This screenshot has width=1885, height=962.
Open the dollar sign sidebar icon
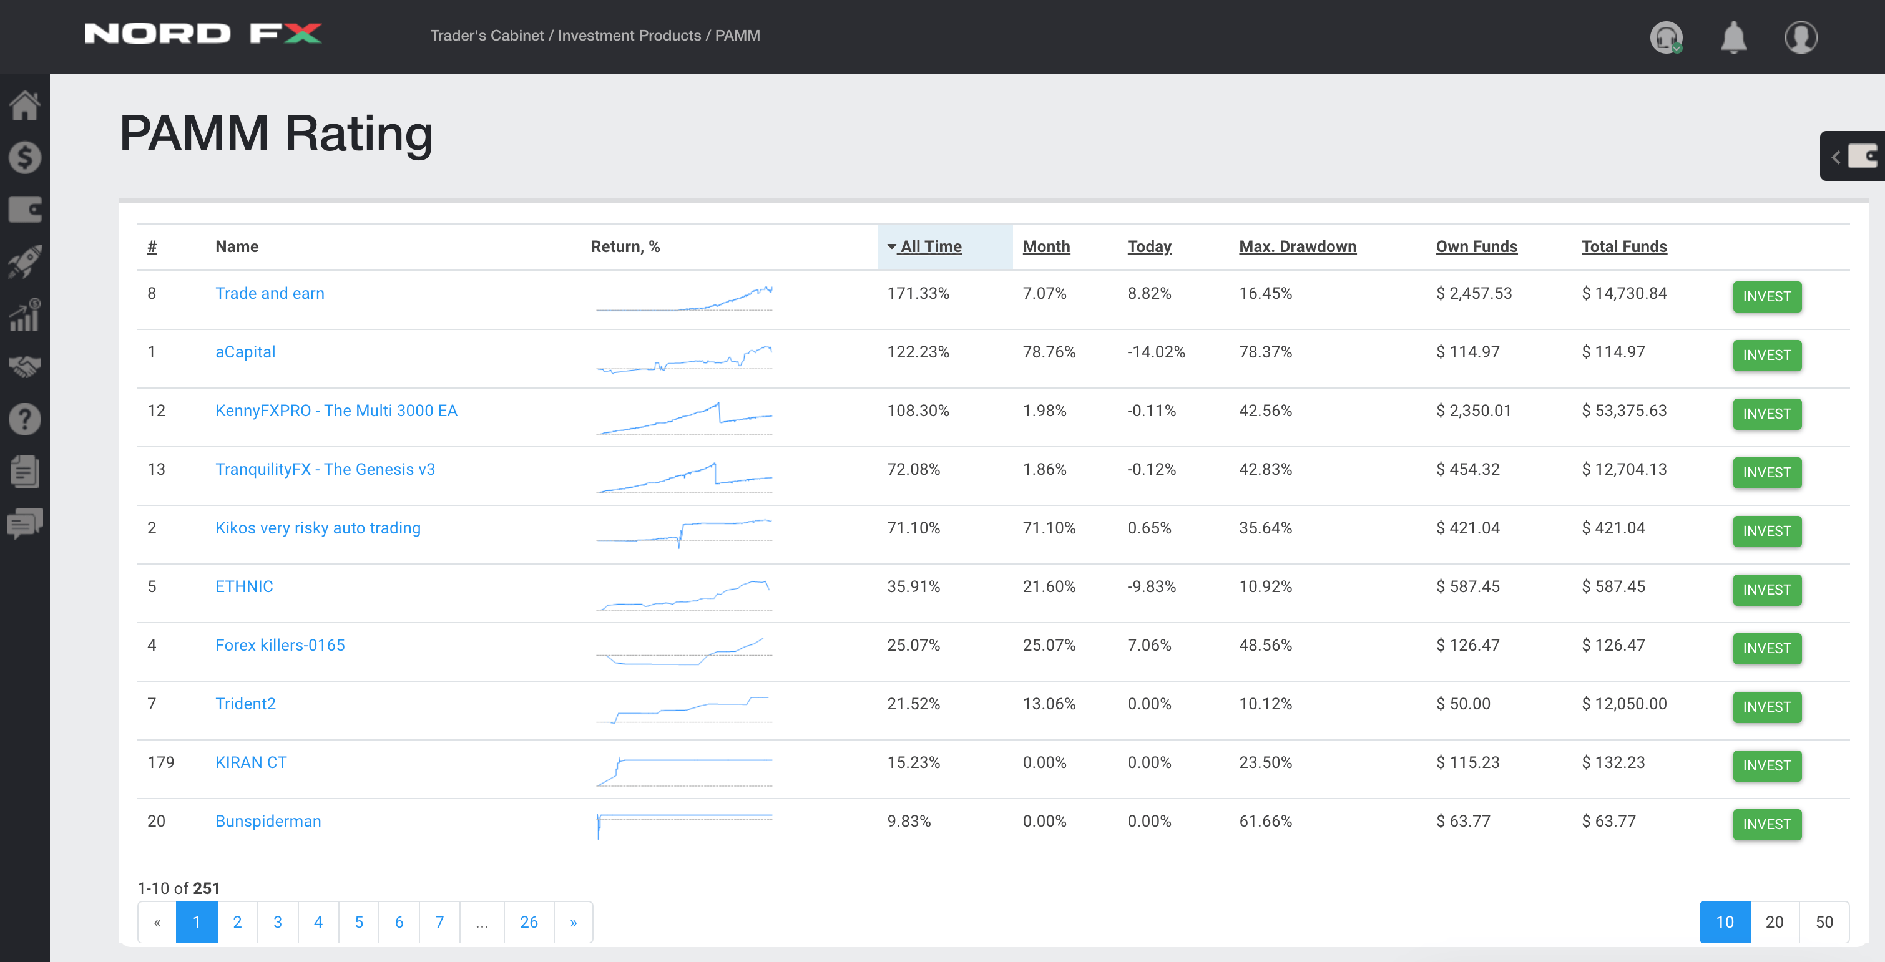tap(25, 157)
